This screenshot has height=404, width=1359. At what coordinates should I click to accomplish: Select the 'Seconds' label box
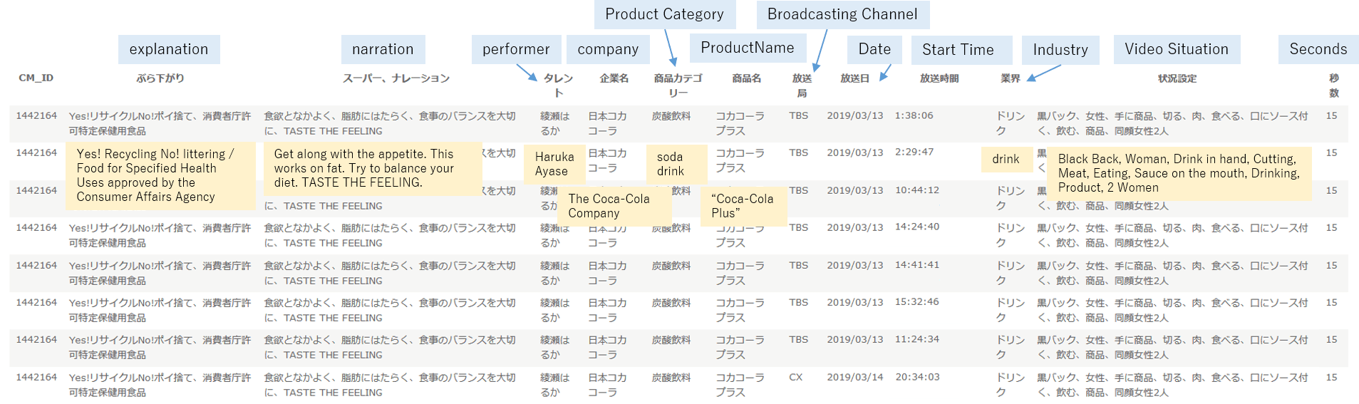point(1318,49)
